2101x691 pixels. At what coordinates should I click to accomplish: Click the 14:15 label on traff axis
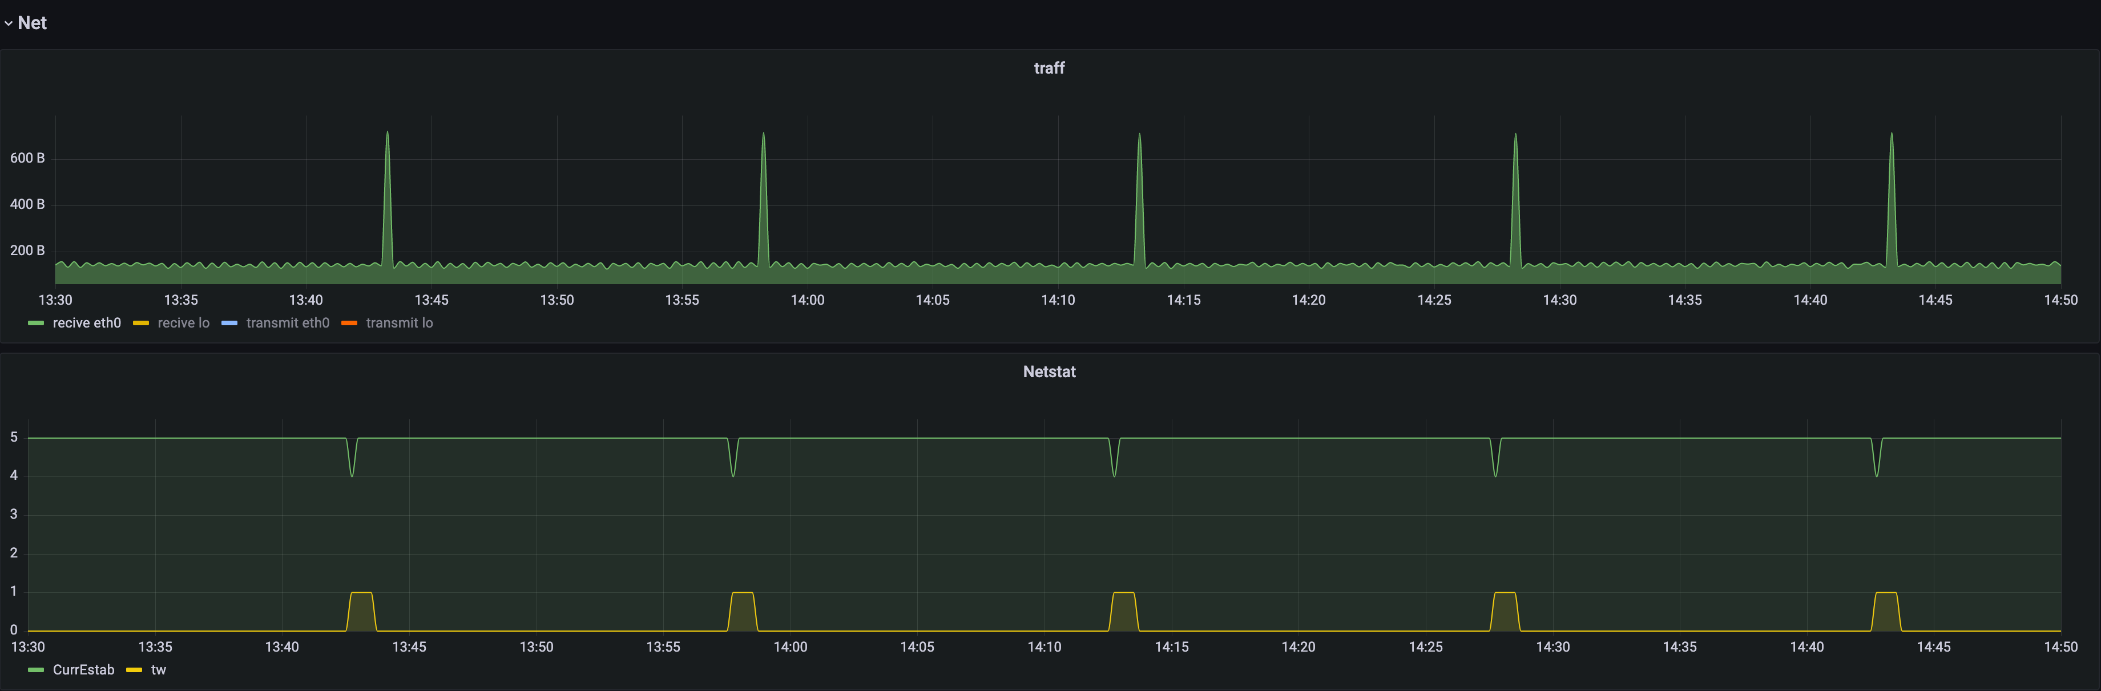click(1183, 300)
